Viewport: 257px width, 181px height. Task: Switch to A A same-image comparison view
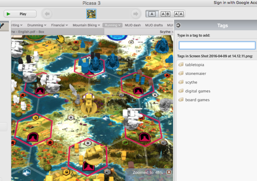[179, 14]
